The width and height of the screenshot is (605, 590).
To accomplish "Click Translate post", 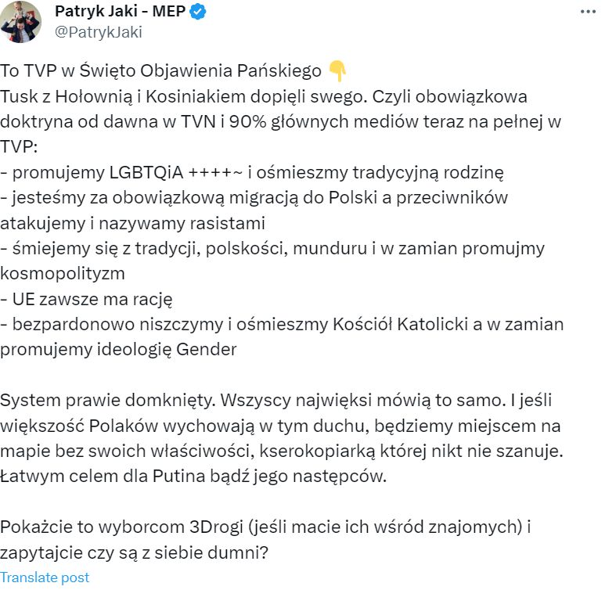I will click(45, 577).
